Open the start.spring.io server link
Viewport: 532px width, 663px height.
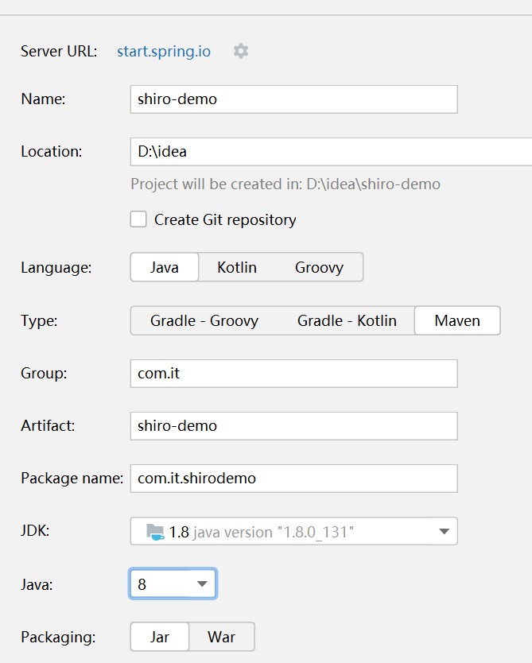(x=164, y=51)
